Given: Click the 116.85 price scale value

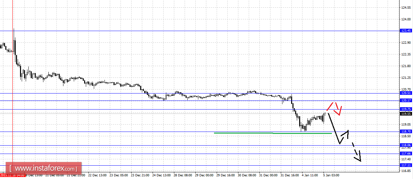Looking at the screenshot, I should point(406,171).
